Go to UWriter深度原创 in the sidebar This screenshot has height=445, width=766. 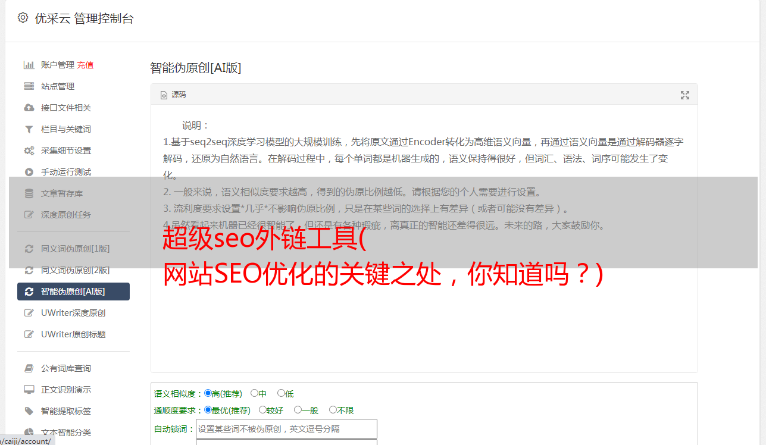click(73, 313)
